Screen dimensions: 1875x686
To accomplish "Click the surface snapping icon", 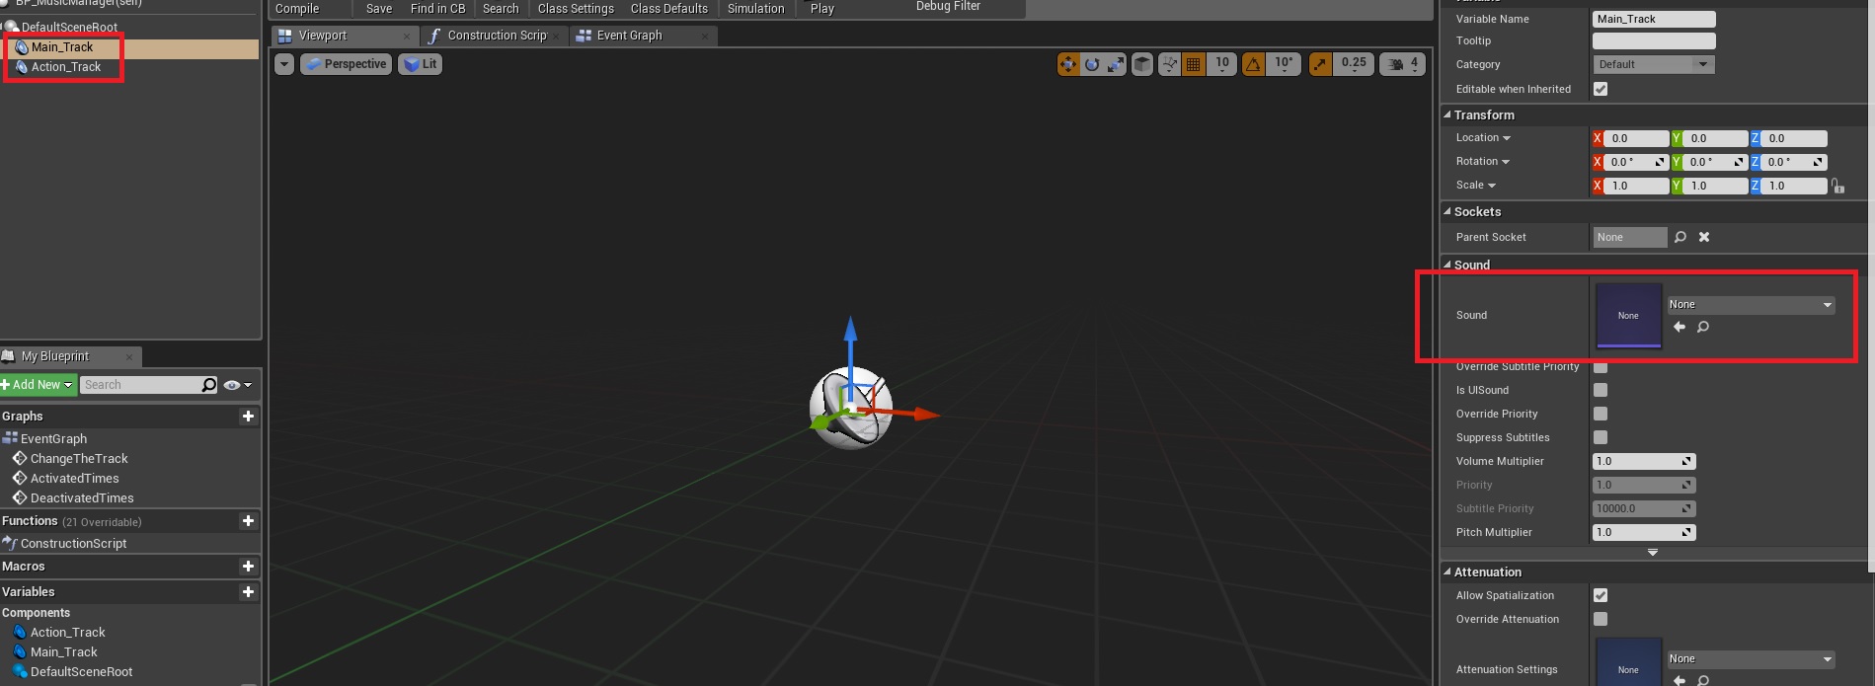I will [1169, 64].
